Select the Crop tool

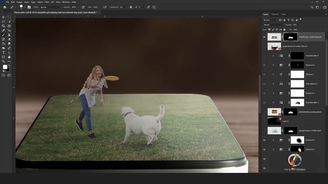tap(4, 26)
